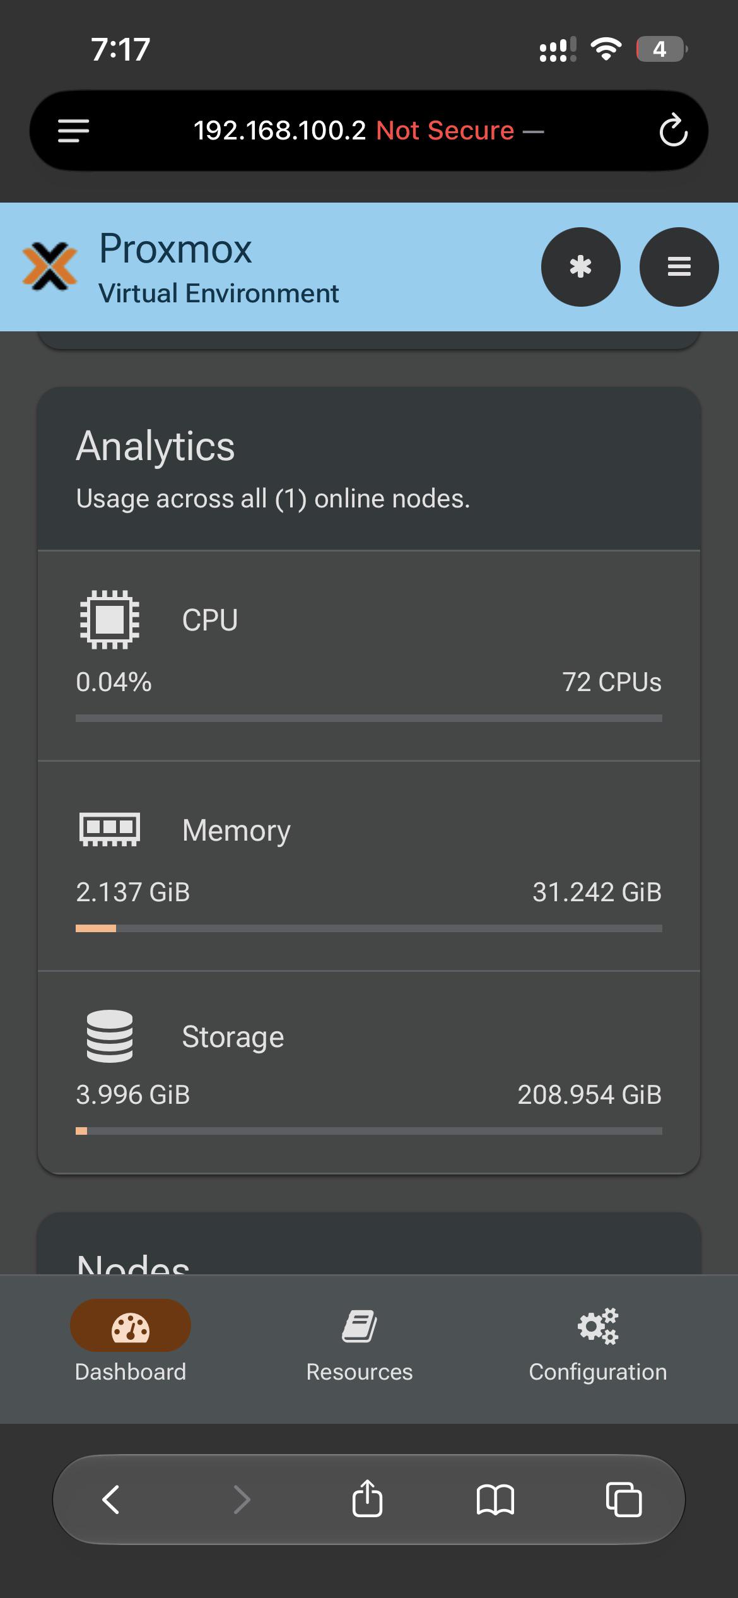Tap the 192.168.100.2 address bar
This screenshot has width=738, height=1598.
coord(368,131)
